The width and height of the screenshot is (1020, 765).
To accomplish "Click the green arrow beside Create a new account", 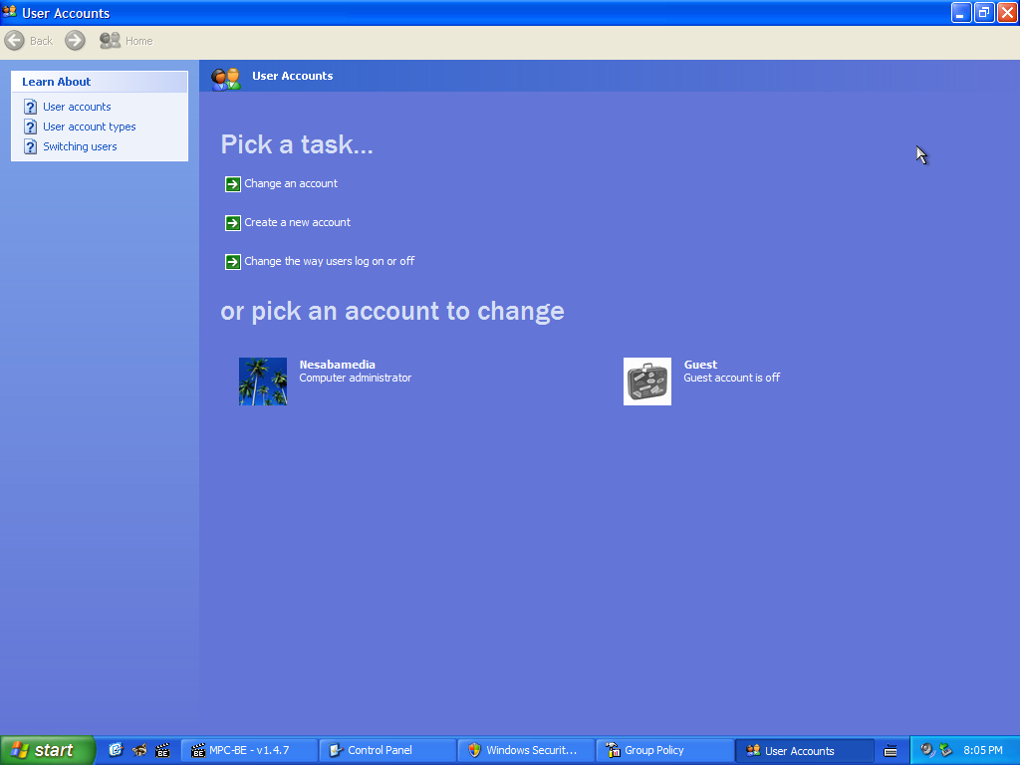I will (x=233, y=223).
